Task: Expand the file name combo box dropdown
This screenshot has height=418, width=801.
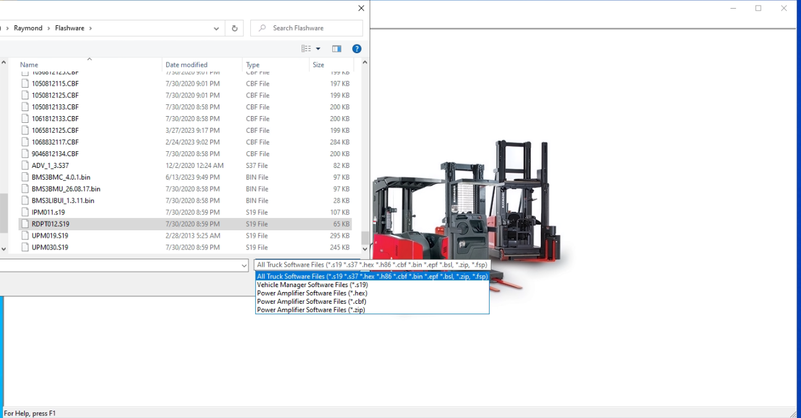Action: pos(244,265)
